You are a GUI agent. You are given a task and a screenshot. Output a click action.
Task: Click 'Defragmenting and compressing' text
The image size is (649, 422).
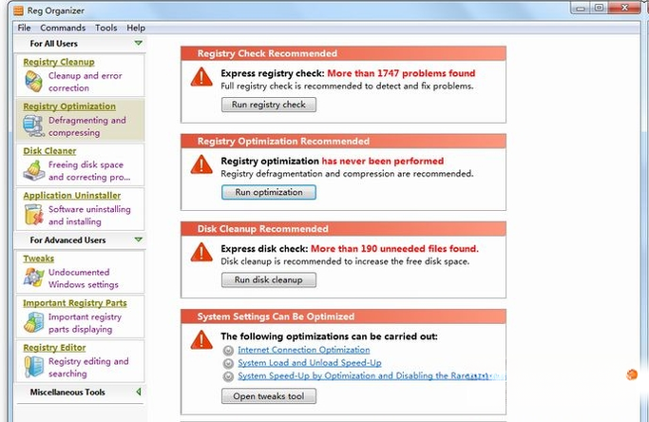tap(86, 126)
